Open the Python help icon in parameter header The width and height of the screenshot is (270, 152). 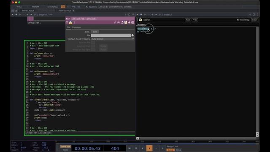(70, 22)
